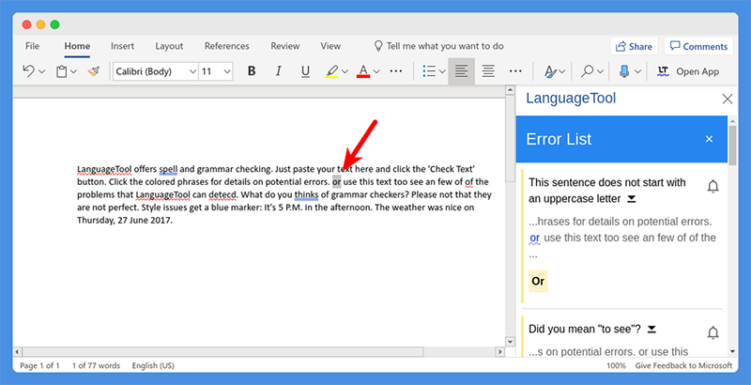Open the Comments button
The image size is (751, 385).
coord(698,46)
